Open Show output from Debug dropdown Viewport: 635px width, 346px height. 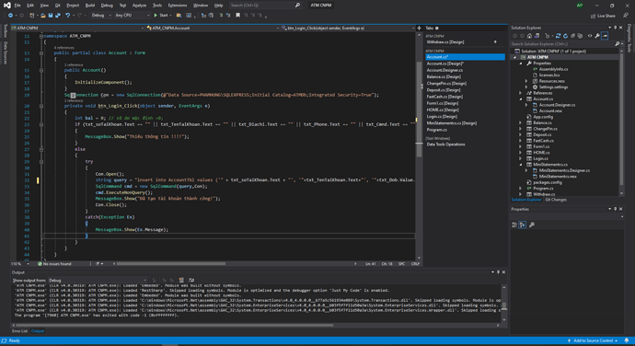coord(98,280)
